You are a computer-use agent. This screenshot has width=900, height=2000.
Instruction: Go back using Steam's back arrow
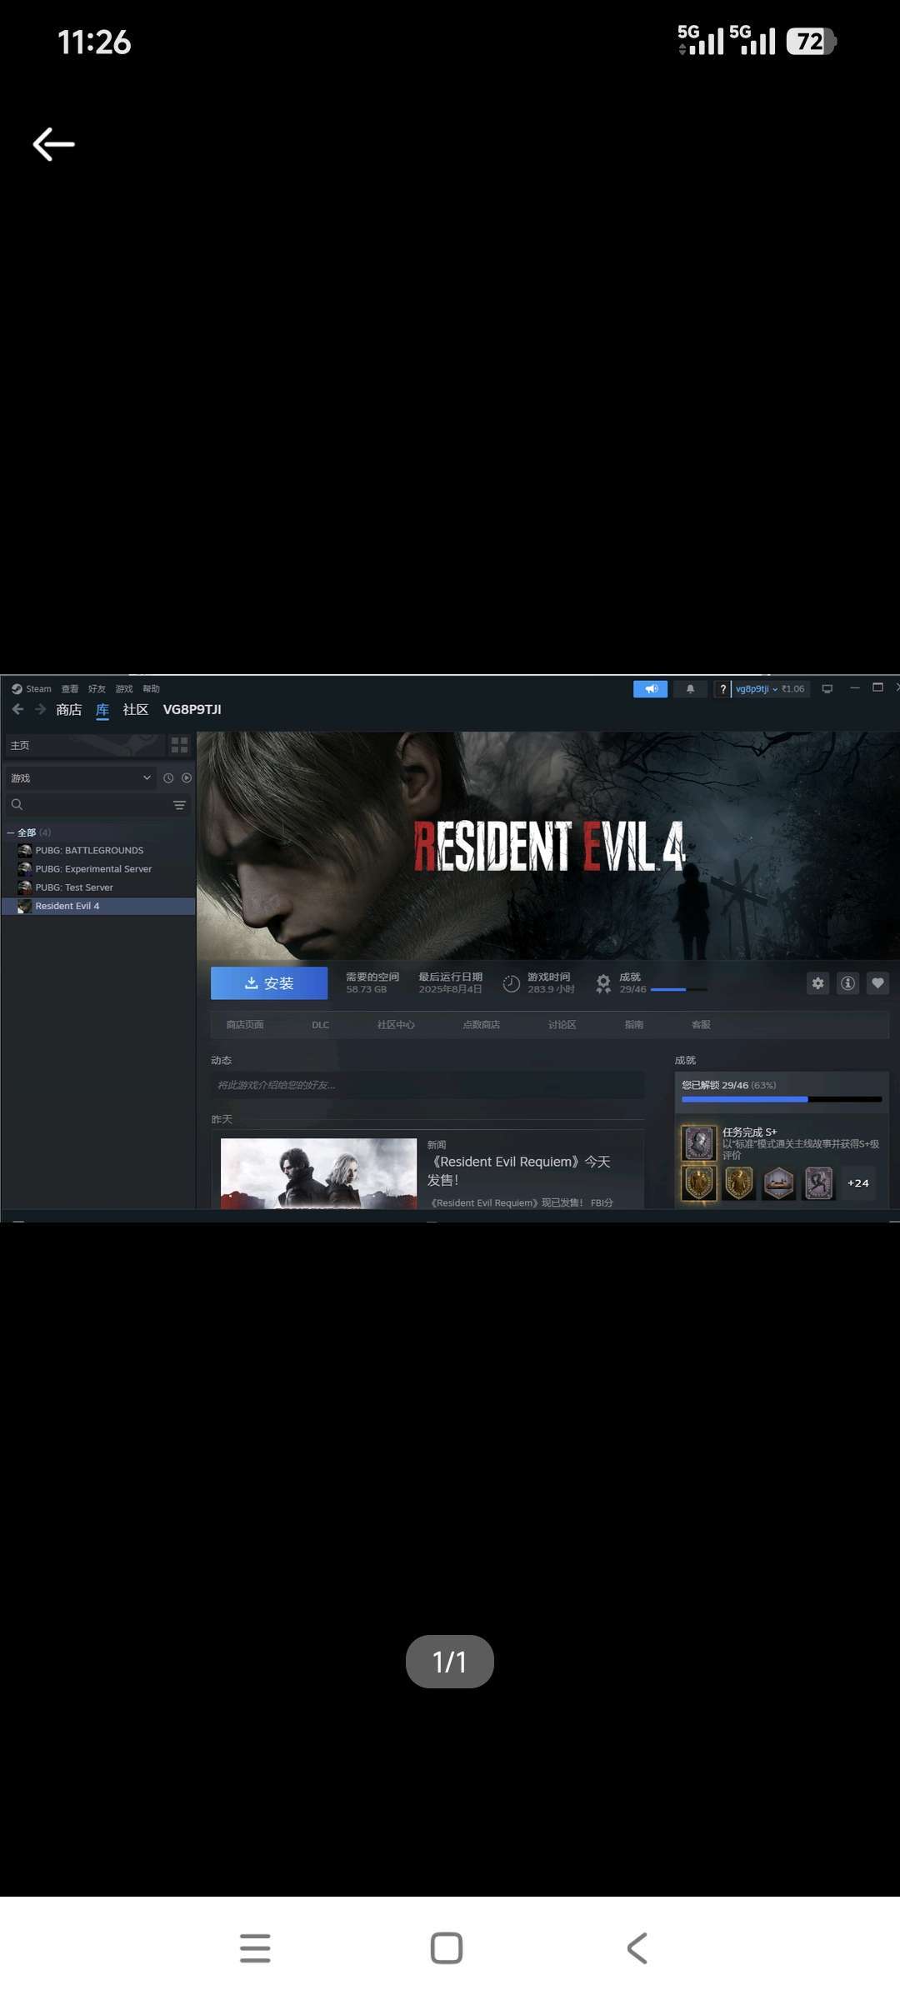point(18,709)
